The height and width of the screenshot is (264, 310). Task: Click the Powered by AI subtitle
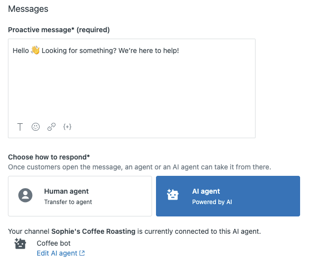212,202
